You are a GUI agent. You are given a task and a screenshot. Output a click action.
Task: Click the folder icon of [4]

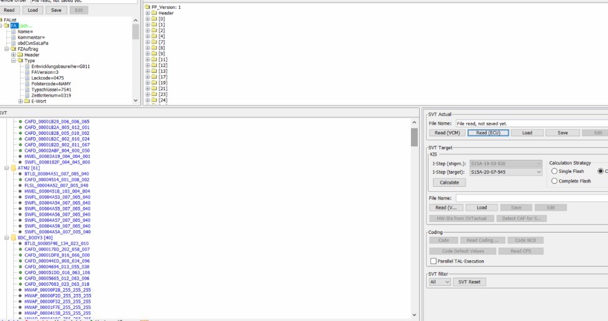pos(154,36)
